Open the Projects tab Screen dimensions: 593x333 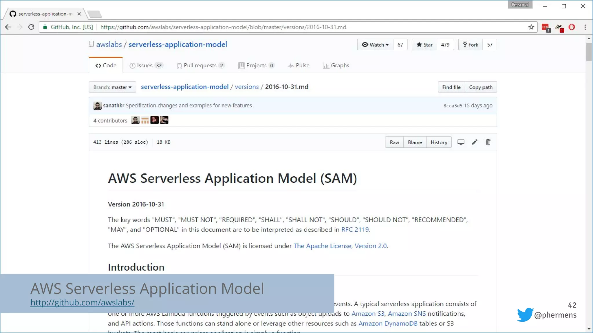coord(256,66)
